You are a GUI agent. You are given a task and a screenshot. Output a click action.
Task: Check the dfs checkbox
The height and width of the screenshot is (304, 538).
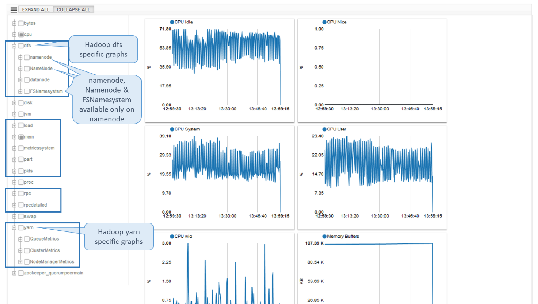21,46
